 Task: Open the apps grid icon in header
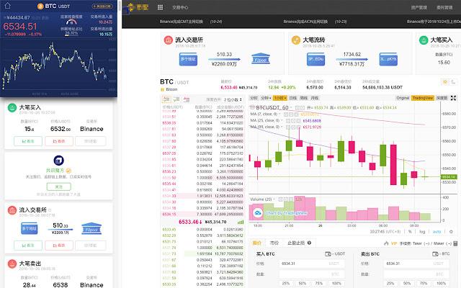click(160, 7)
